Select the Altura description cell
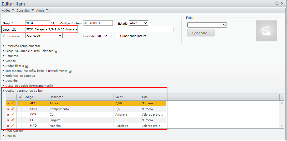The height and width of the screenshot is (141, 287). click(x=81, y=104)
